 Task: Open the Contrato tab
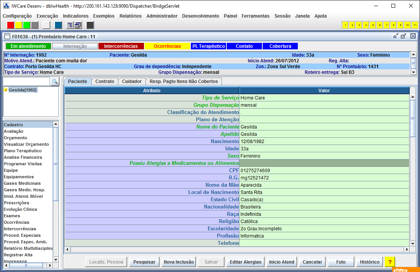[x=105, y=81]
